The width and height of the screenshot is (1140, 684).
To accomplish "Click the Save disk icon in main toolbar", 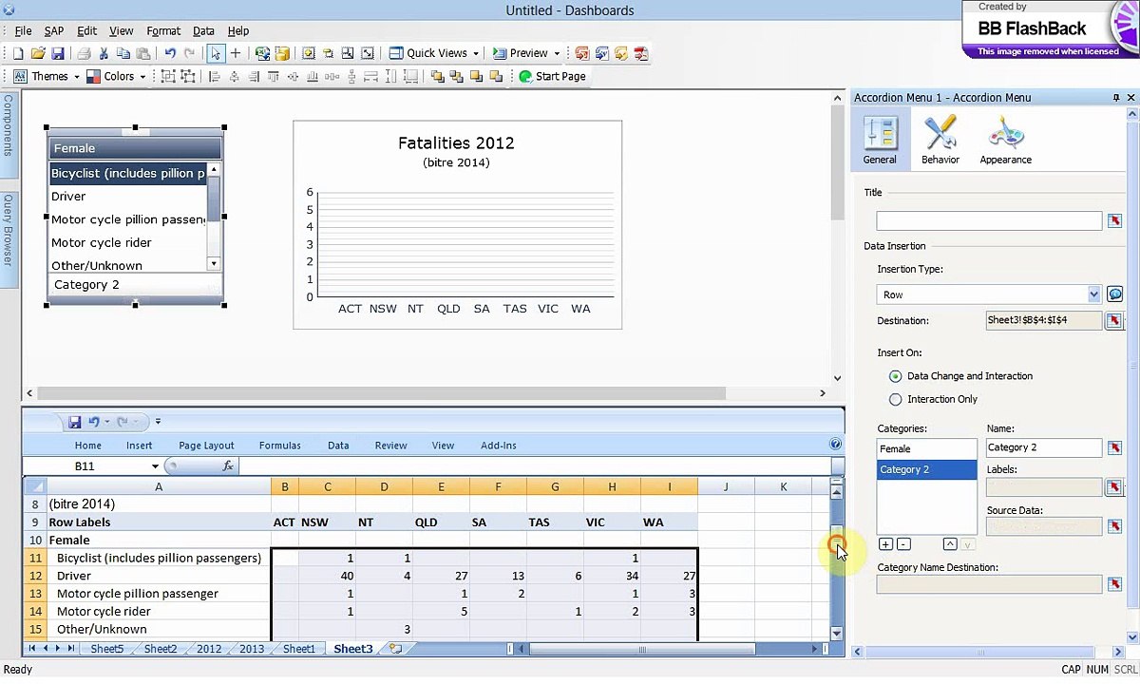I will tap(57, 53).
